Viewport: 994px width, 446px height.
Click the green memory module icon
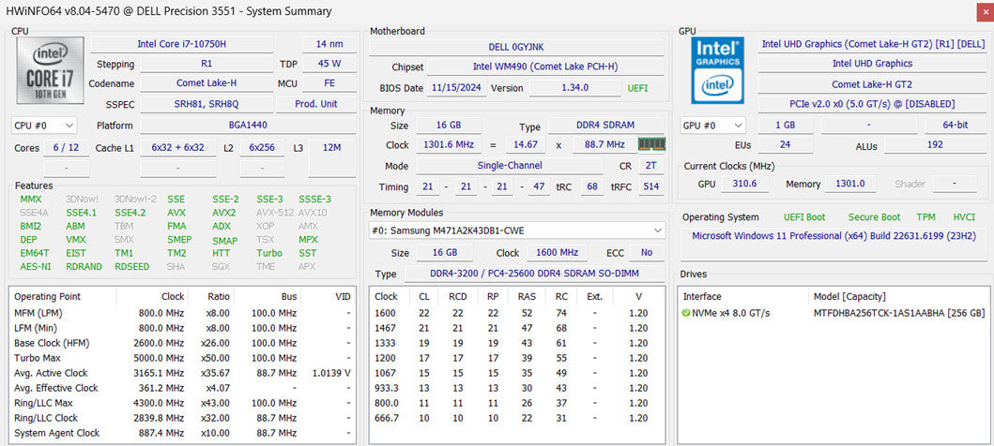[x=651, y=144]
